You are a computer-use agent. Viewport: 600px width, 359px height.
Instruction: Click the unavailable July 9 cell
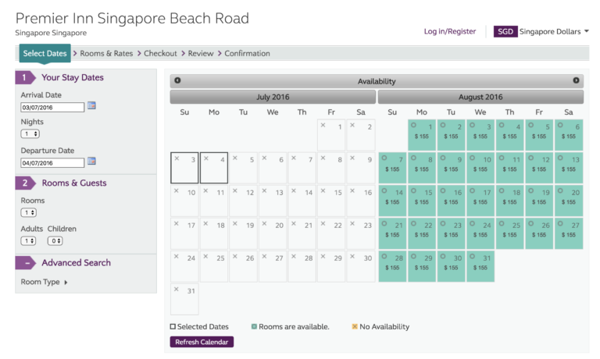(361, 168)
